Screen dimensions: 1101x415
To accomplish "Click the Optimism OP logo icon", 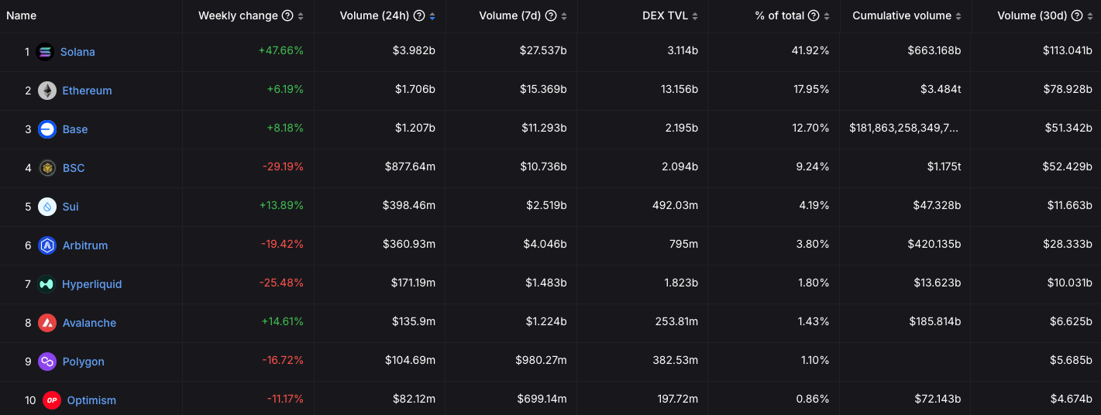I will (x=52, y=400).
